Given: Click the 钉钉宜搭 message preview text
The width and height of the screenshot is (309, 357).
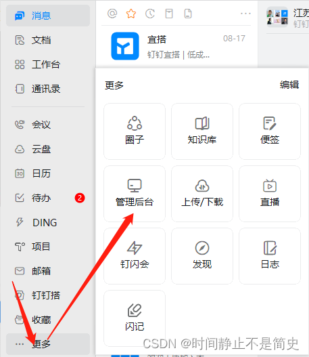Looking at the screenshot, I should 179,55.
